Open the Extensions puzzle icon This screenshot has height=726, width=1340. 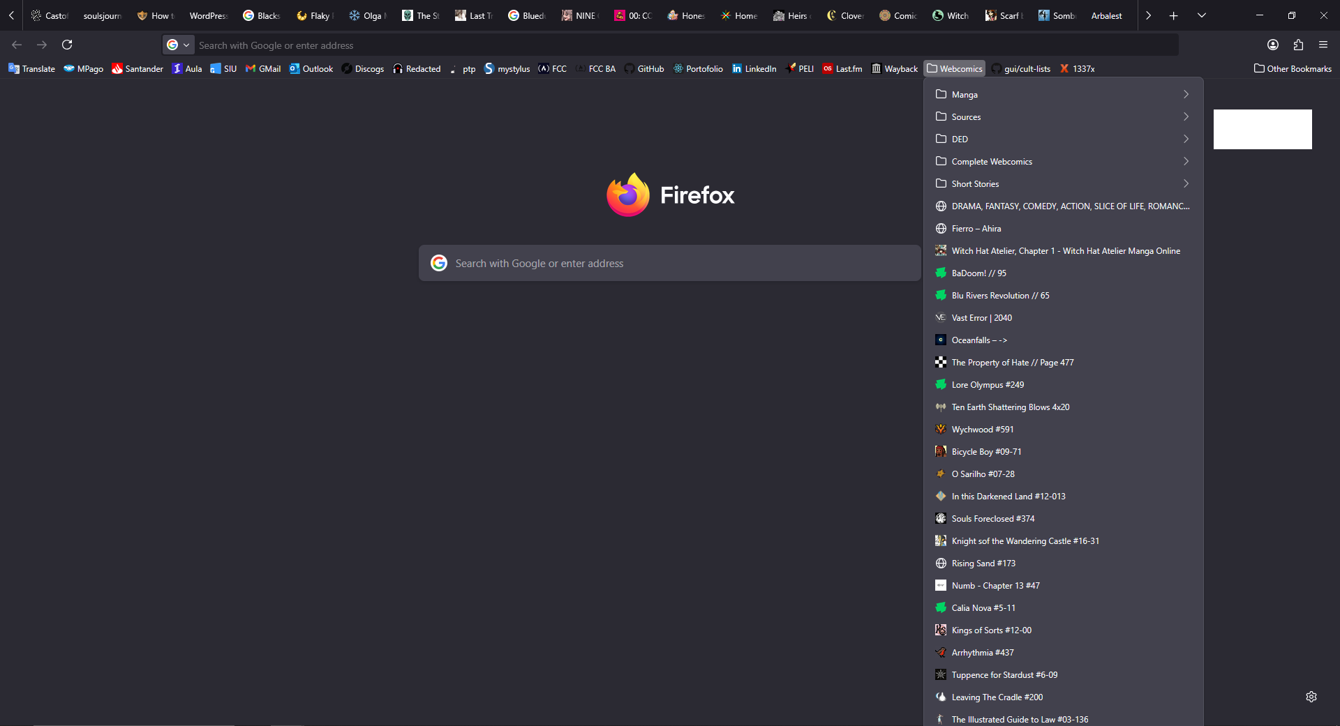pyautogui.click(x=1298, y=45)
